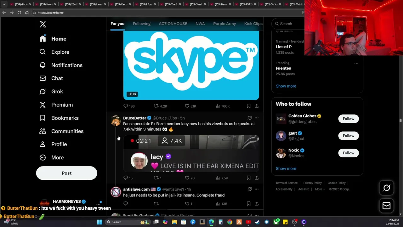Bookmark the BruceBetter lacy post

pyautogui.click(x=248, y=178)
